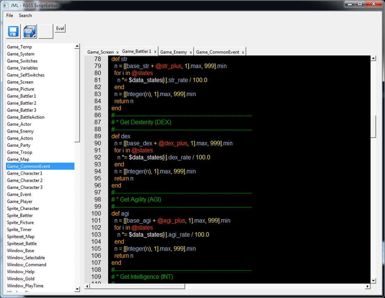
Task: Select Window_Gold in the script list
Action: (40, 278)
